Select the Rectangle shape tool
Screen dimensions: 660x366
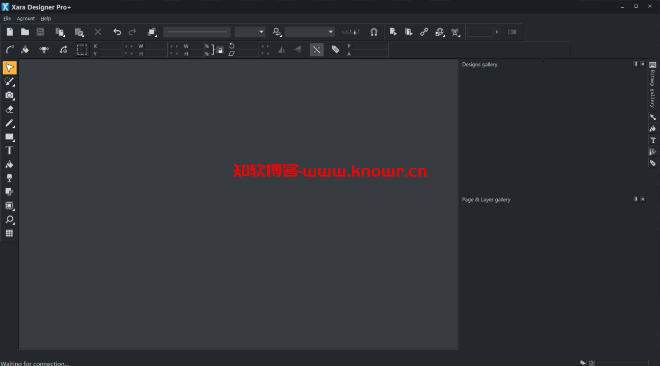(9, 137)
